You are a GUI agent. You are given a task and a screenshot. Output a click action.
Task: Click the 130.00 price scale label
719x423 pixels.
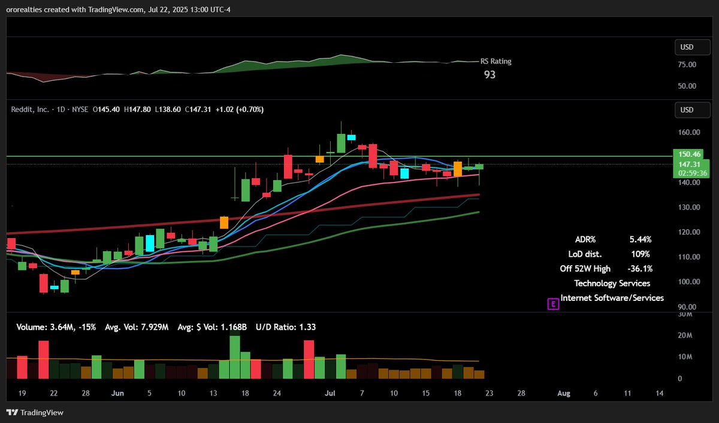(688, 207)
